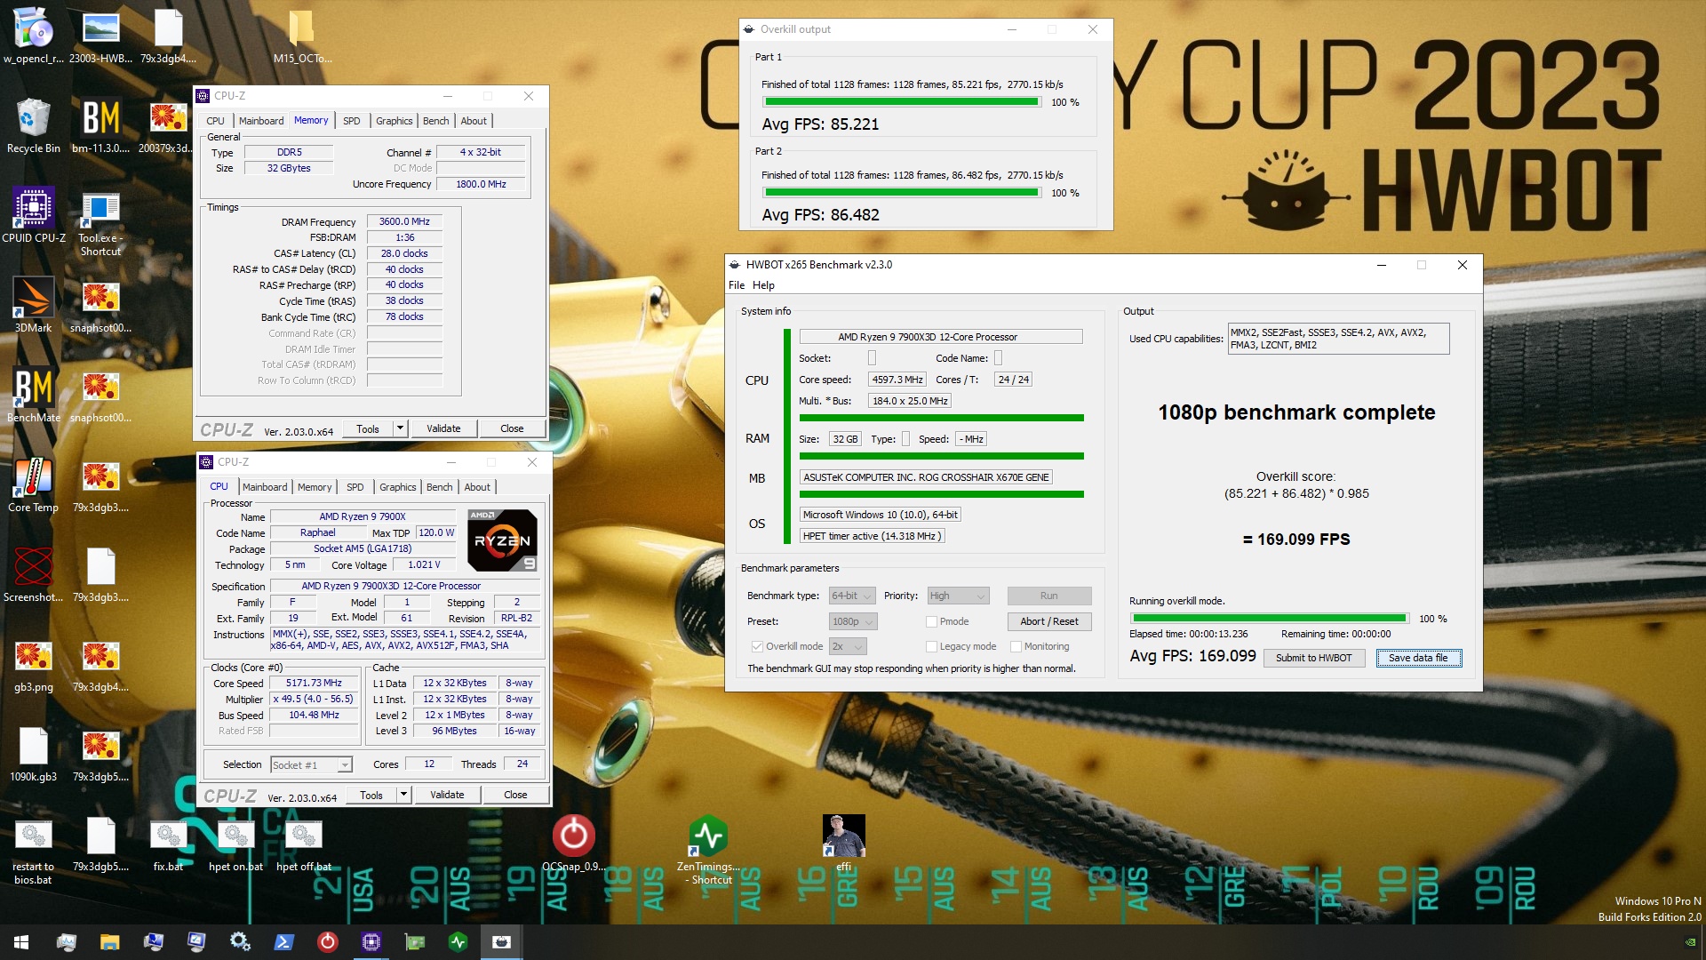
Task: Switch to Bench tab in lower CPU-Z
Action: tap(439, 487)
